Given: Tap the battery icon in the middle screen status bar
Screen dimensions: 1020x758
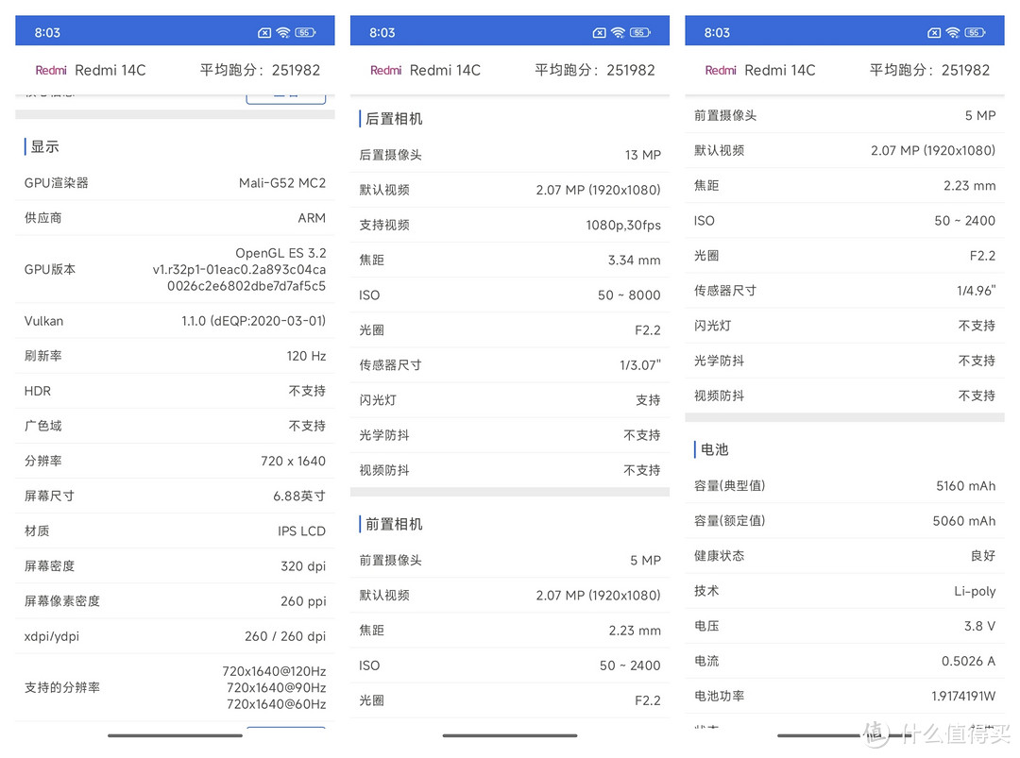Looking at the screenshot, I should pyautogui.click(x=640, y=32).
